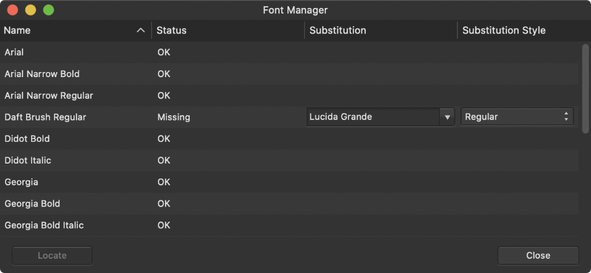Open the Lucida Grande substitution dropdown arrow
This screenshot has height=273, width=591.
(x=447, y=117)
